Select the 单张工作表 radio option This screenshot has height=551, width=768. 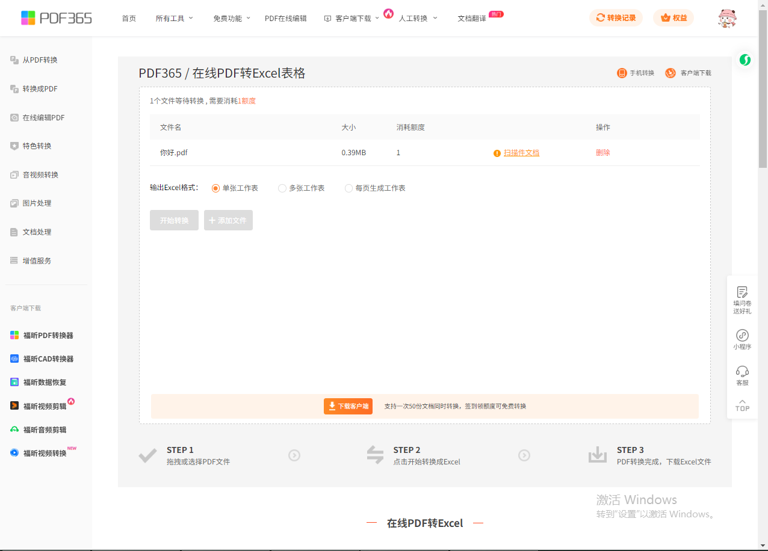(215, 188)
